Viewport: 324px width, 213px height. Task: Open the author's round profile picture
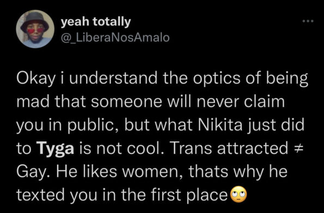[35, 29]
